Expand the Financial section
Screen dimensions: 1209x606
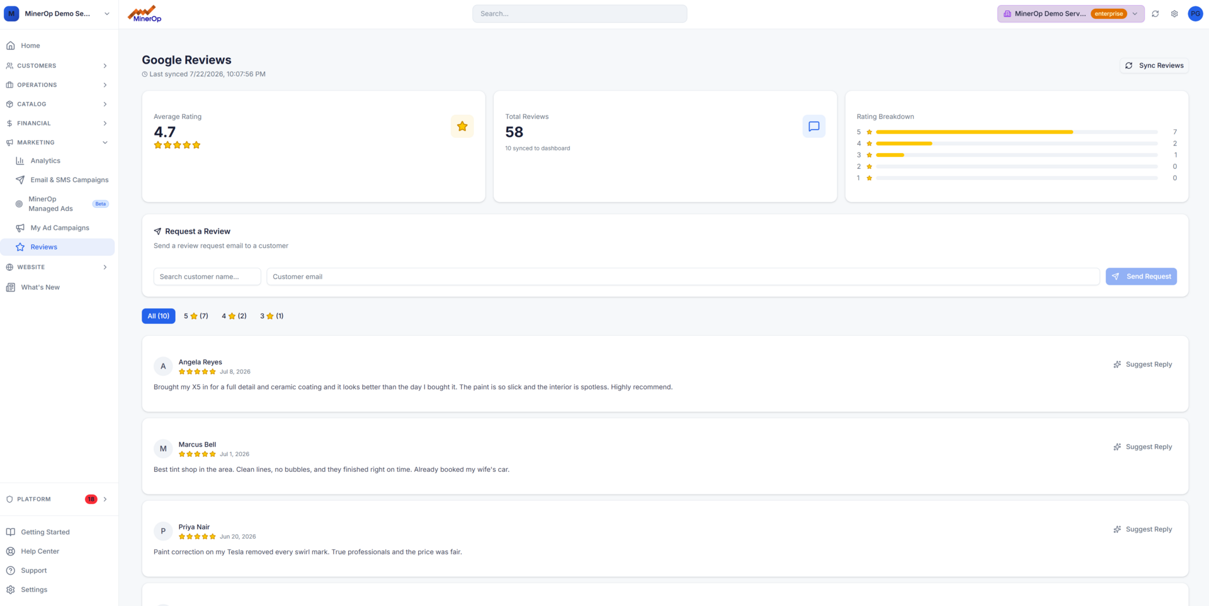(57, 123)
